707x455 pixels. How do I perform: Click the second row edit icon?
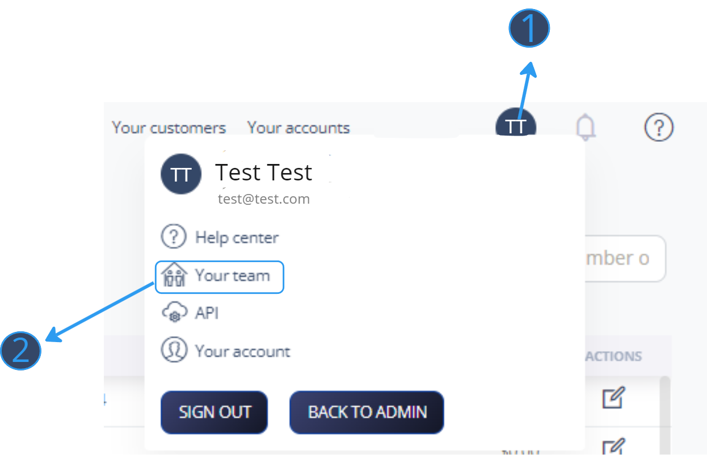click(x=613, y=446)
